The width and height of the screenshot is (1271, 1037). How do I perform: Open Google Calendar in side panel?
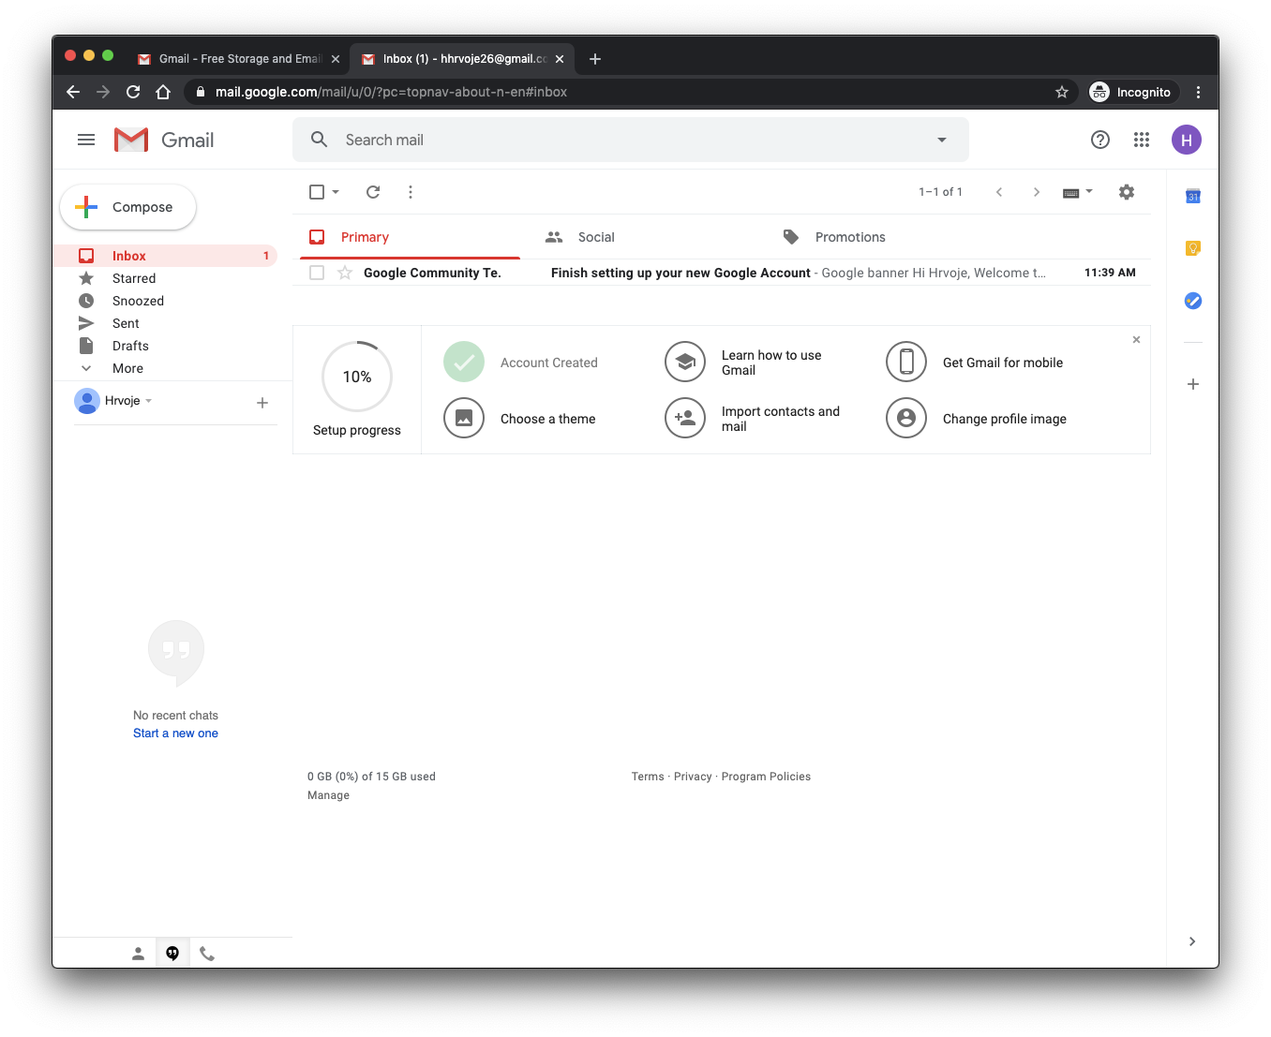1192,196
